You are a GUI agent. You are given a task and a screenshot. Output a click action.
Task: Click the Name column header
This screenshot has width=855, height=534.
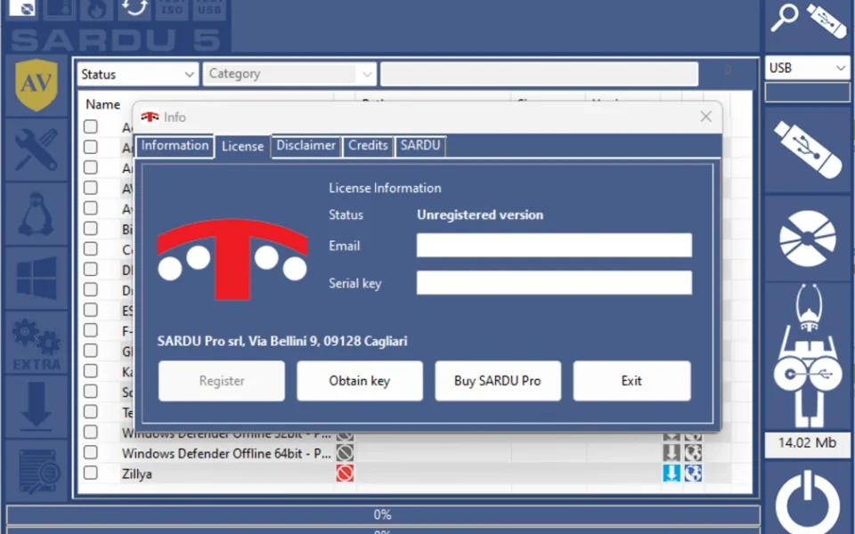tap(103, 104)
